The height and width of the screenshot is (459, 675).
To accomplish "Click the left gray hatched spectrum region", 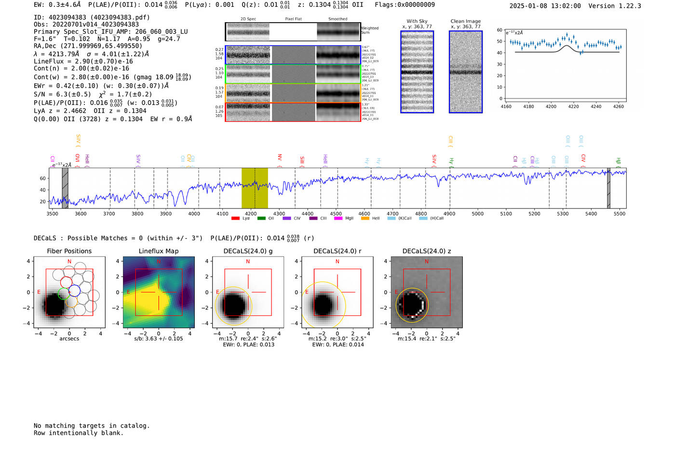I will (x=65, y=188).
